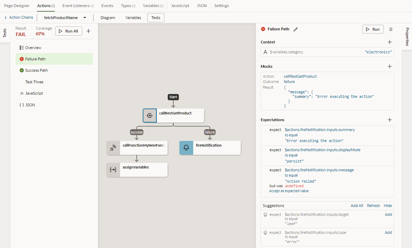The image size is (412, 248).
Task: Select the fireNotification bell icon node
Action: (186, 148)
